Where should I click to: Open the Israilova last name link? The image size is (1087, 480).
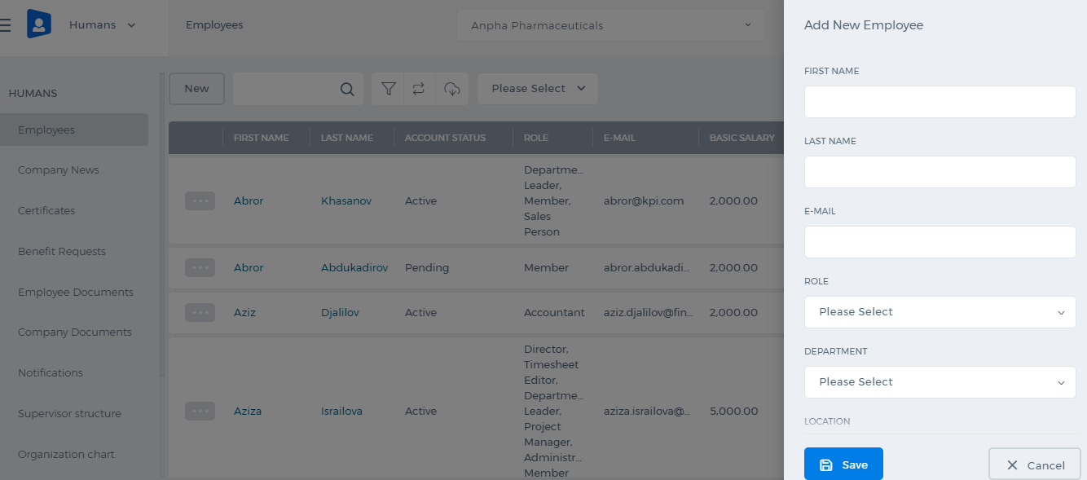coord(341,412)
